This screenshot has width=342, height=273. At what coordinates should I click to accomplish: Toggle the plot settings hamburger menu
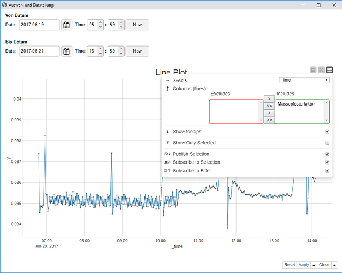point(329,70)
